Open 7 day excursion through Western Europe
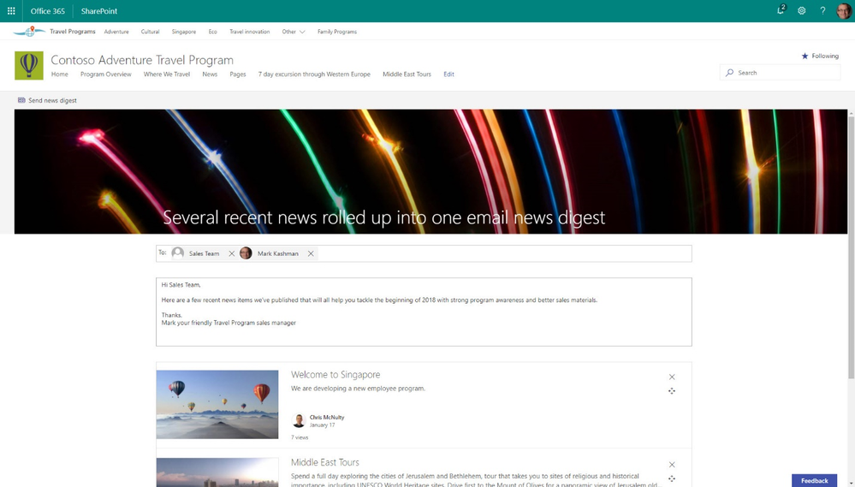This screenshot has width=855, height=487. tap(314, 74)
